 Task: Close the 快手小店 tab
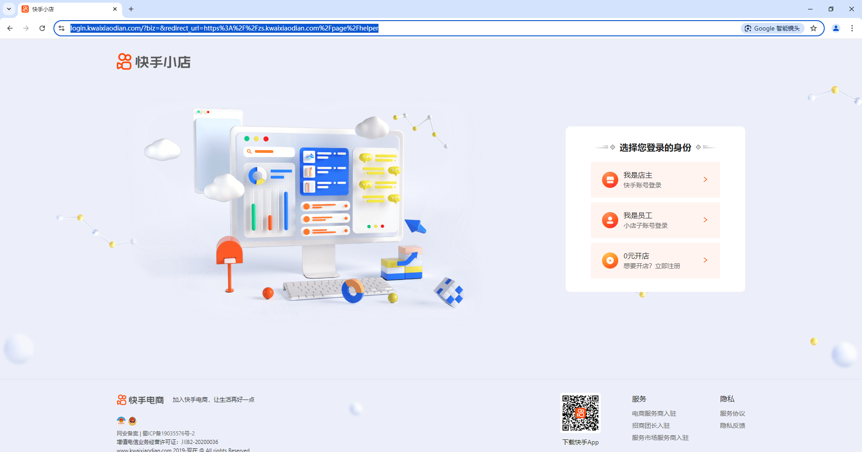coord(115,9)
